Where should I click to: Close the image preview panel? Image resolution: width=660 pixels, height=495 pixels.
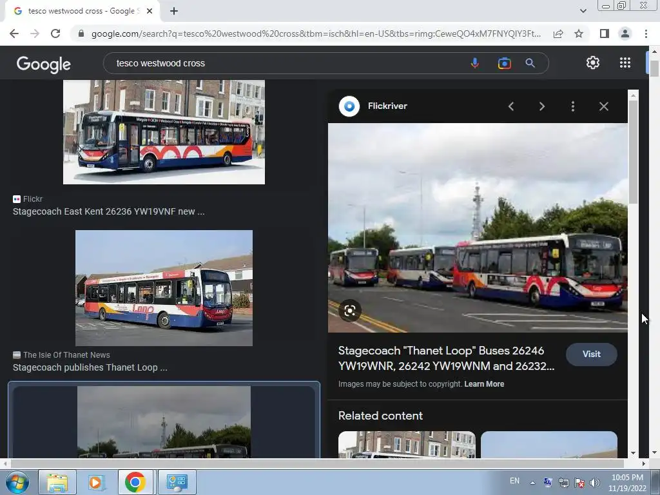click(x=603, y=106)
